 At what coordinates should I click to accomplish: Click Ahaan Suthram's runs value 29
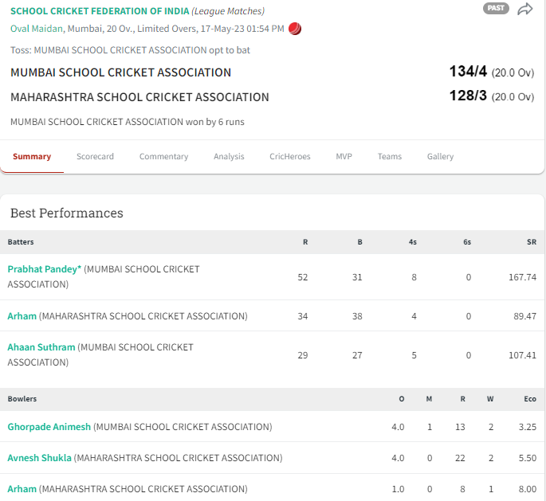coord(303,355)
